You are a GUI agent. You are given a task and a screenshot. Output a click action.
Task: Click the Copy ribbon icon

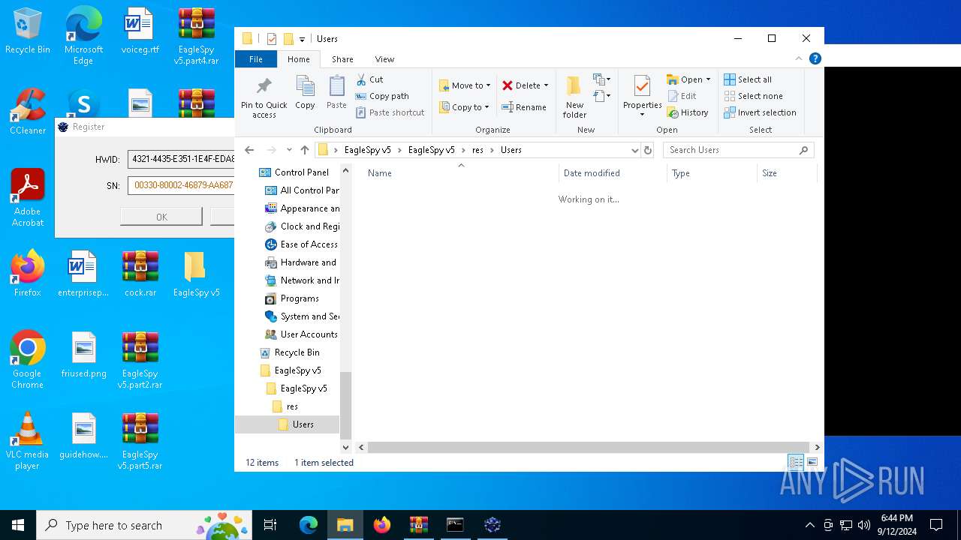coord(305,93)
